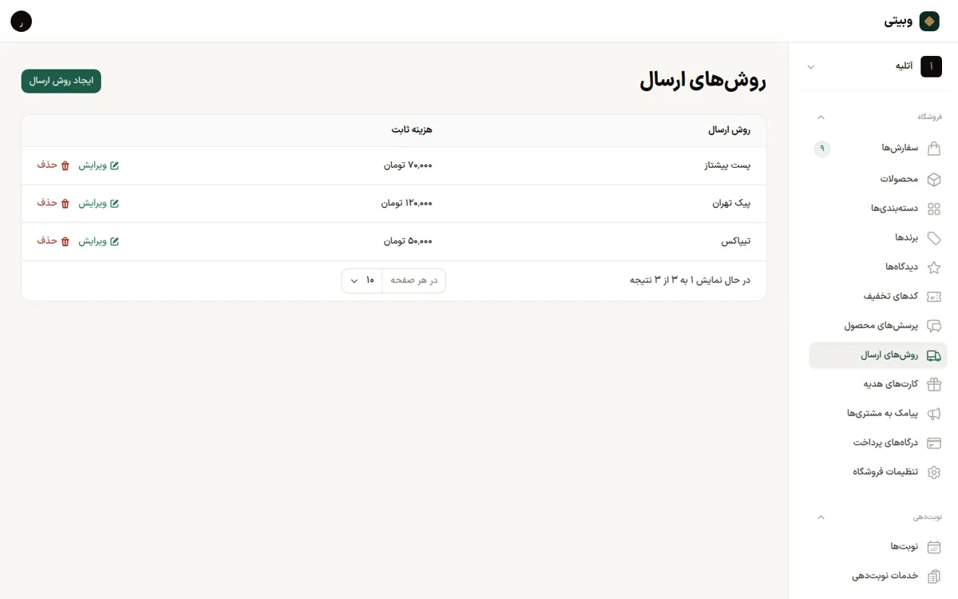
Task: Click the تنظیمات فروشگاه gear icon
Action: pyautogui.click(x=933, y=472)
